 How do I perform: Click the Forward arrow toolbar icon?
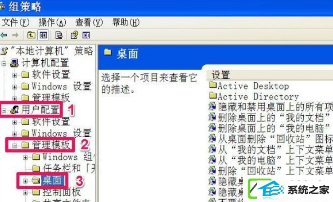[15, 35]
